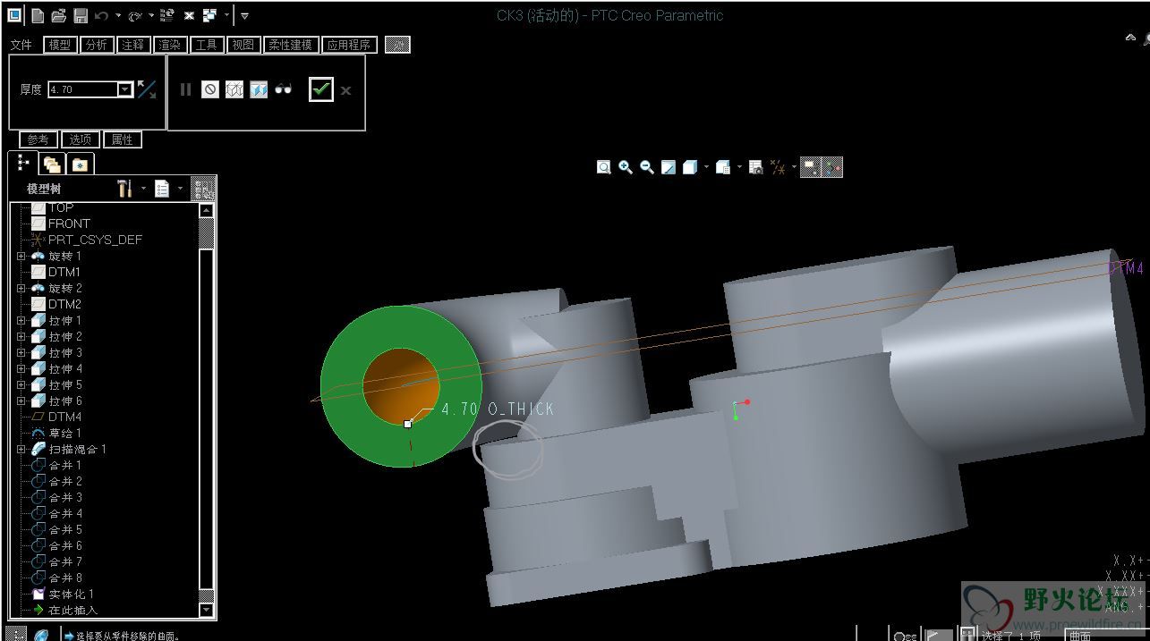Switch to the 工具 ribbon tab
This screenshot has height=641, width=1150.
pyautogui.click(x=206, y=45)
